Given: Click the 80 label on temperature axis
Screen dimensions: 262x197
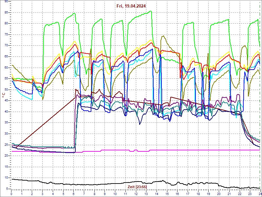Looking at the screenshot, I should [7, 24].
